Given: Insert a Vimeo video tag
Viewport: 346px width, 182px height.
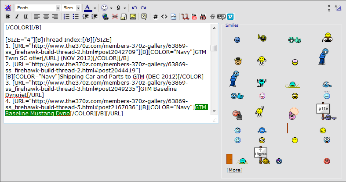Looking at the screenshot, I should [x=230, y=17].
